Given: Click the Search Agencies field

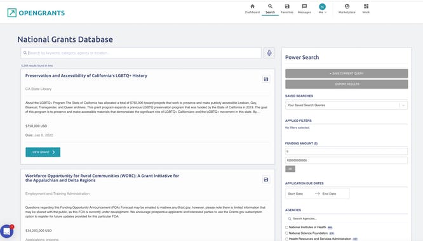Looking at the screenshot, I should (346, 219).
